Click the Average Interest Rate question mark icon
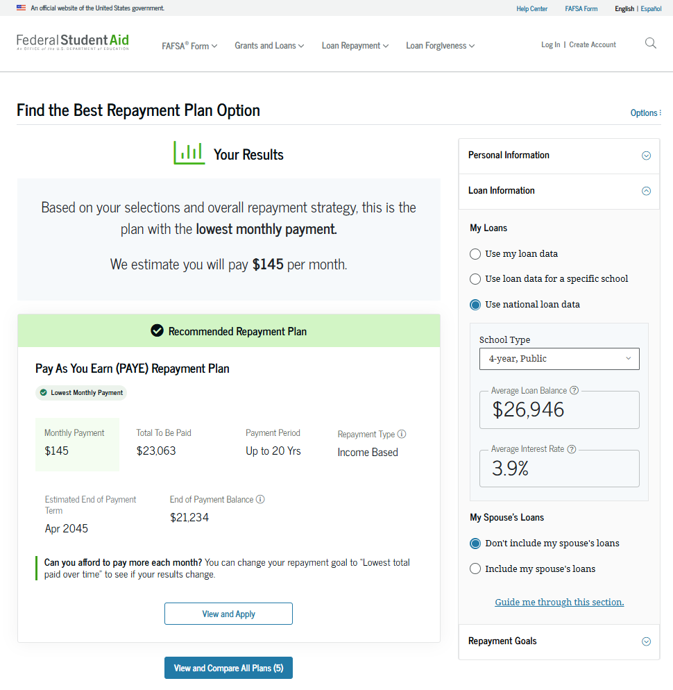 (x=571, y=448)
